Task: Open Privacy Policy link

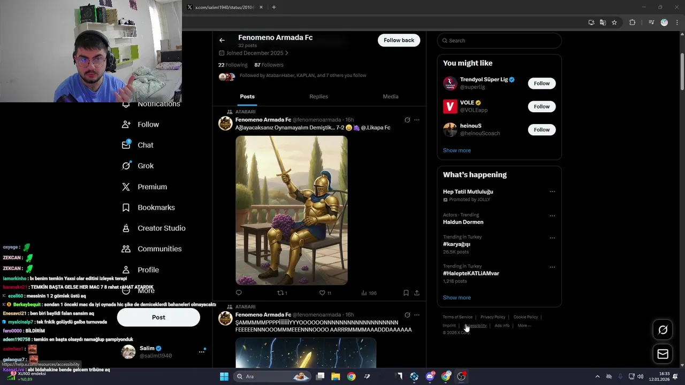Action: tap(493, 317)
